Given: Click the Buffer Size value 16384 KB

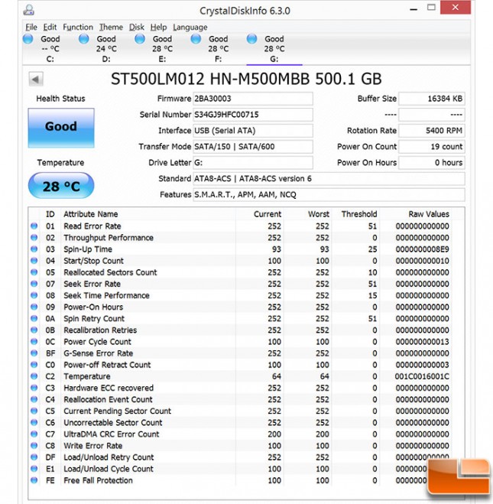Looking at the screenshot, I should pos(432,99).
